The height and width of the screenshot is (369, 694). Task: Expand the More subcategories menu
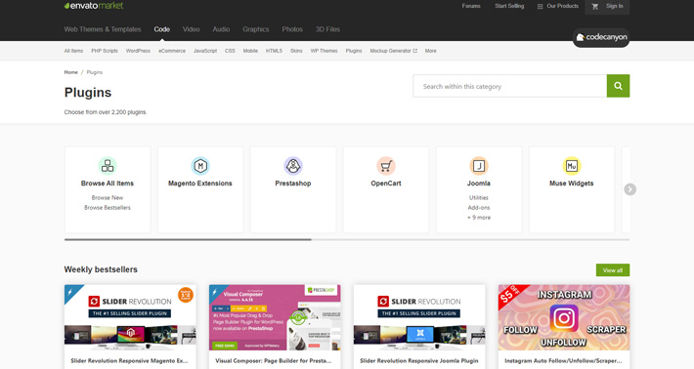431,51
